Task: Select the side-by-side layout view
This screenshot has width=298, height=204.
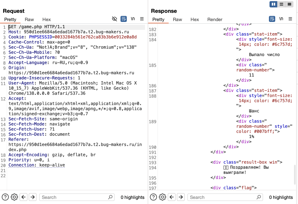Action: click(273, 4)
